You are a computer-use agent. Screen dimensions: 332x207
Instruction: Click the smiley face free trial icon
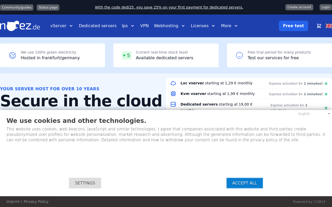click(x=239, y=55)
